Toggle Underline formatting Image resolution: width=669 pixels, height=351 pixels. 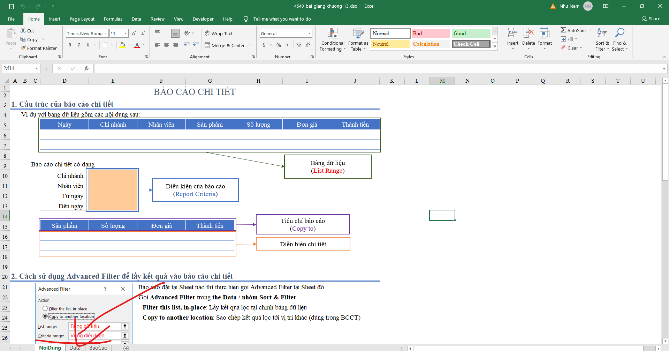pyautogui.click(x=88, y=45)
